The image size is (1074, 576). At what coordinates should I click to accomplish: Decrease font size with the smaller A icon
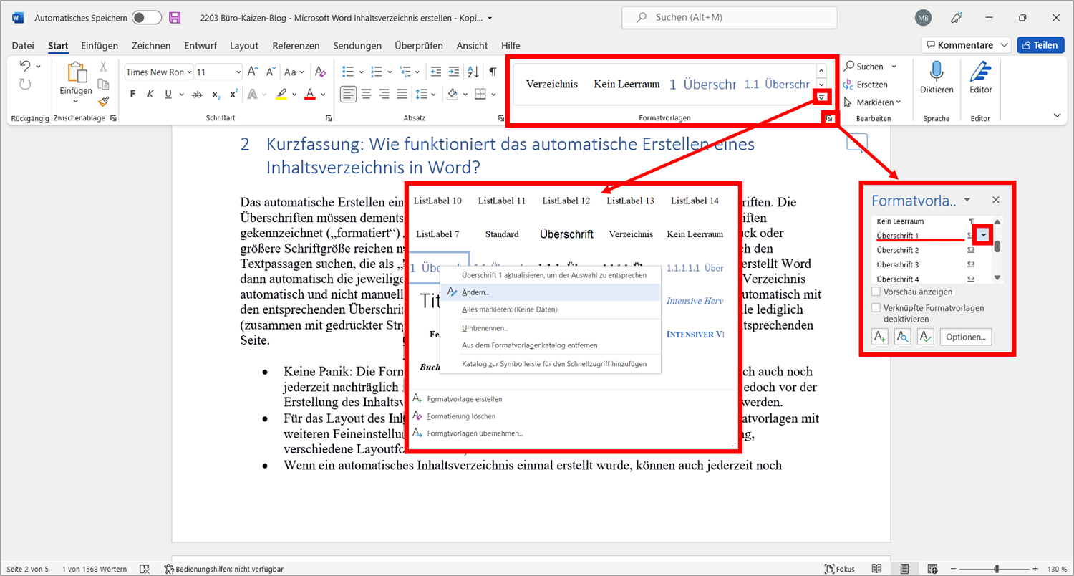269,72
